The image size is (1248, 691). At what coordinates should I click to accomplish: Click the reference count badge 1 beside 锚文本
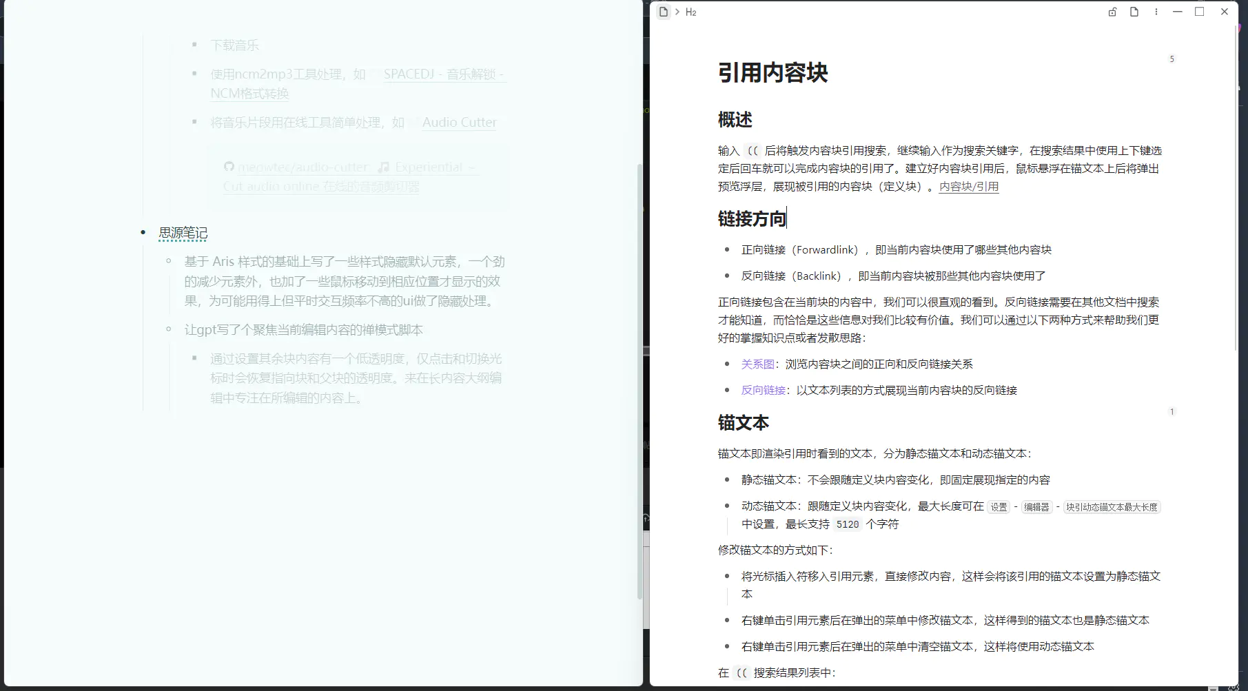point(1172,412)
